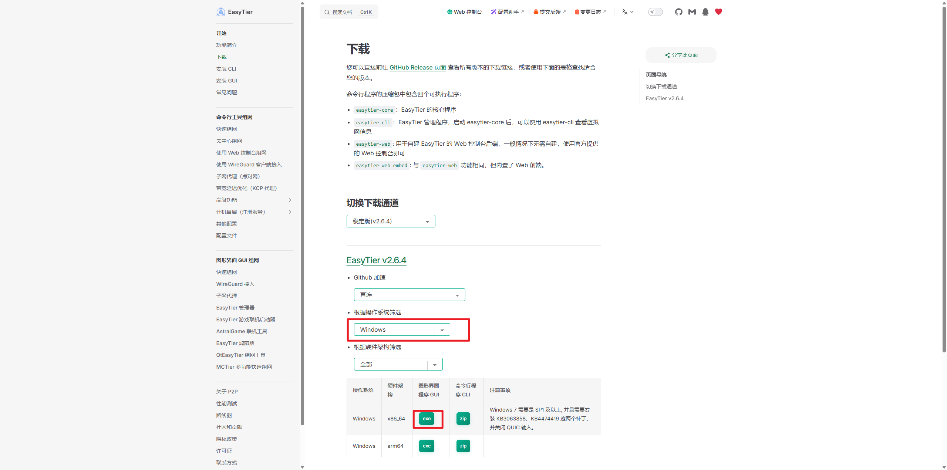Jump to 切换下载通道 in page navigation
This screenshot has width=947, height=470.
coord(661,87)
